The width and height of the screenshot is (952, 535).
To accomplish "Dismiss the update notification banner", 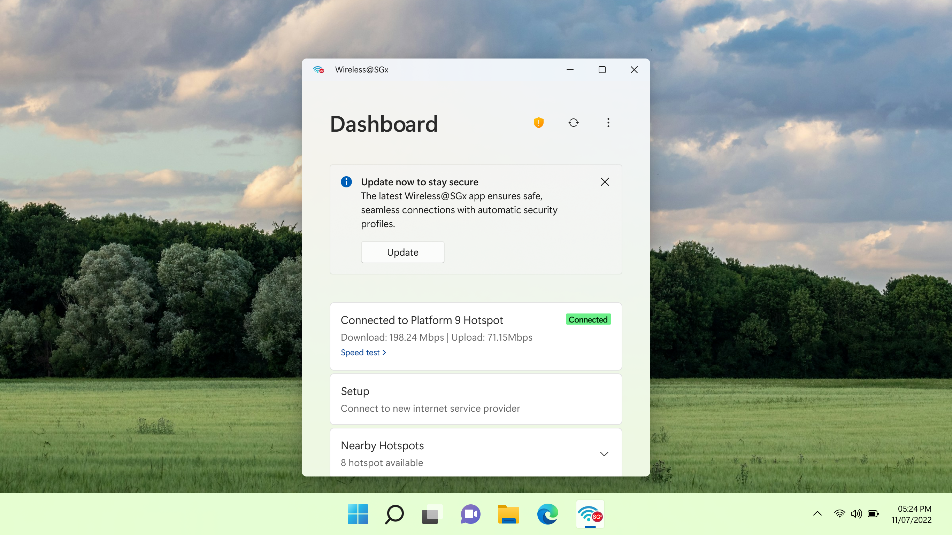I will click(605, 182).
